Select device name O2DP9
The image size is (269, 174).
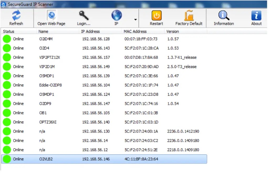45,104
